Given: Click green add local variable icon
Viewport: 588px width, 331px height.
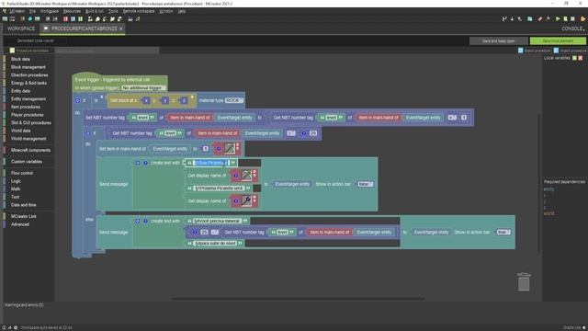Looking at the screenshot, I should (574, 58).
